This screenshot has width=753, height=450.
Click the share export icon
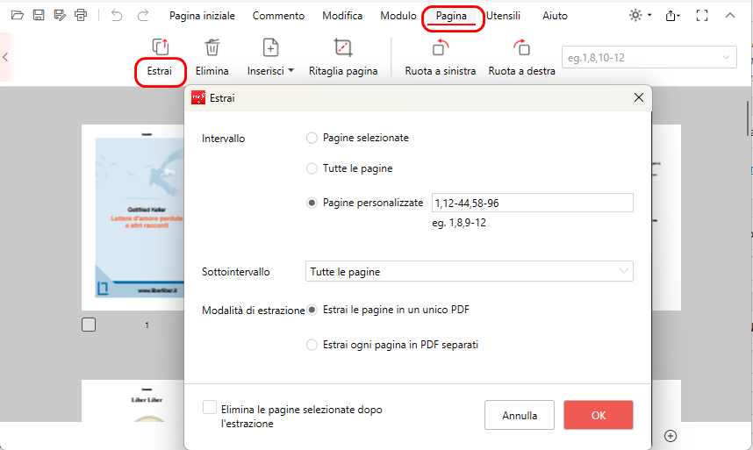[672, 16]
